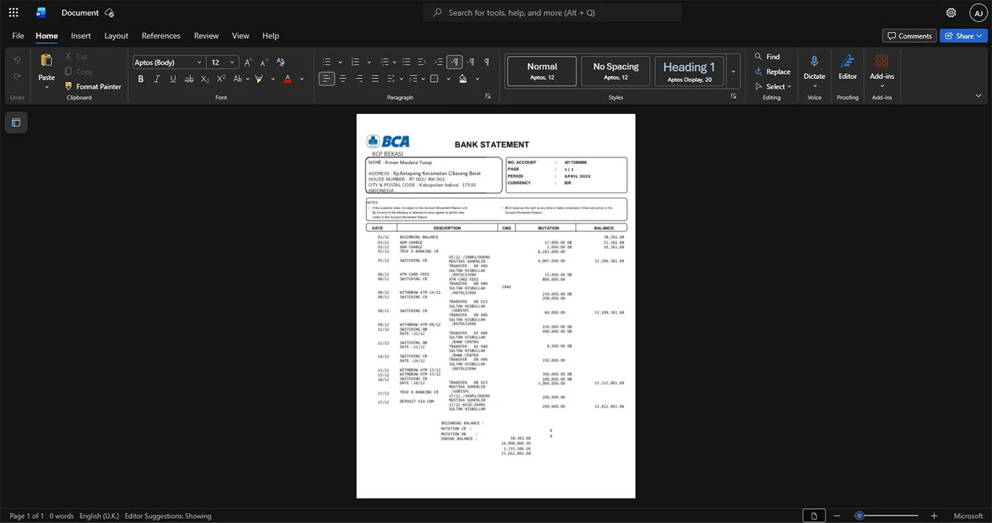Toggle right-to-left text direction

[471, 62]
